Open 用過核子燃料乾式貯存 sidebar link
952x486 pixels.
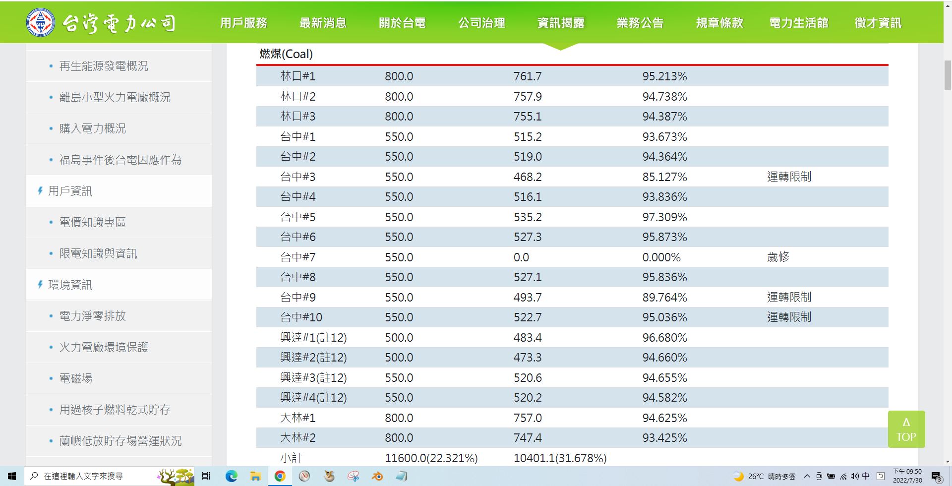[115, 410]
